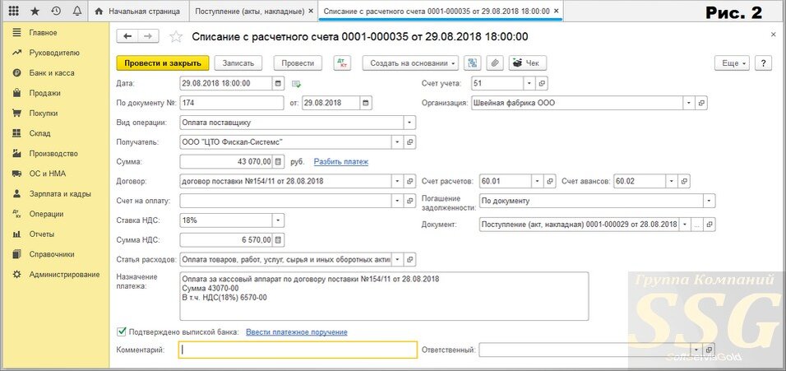Uncheck Подтверждено выпиской банка

pyautogui.click(x=121, y=332)
